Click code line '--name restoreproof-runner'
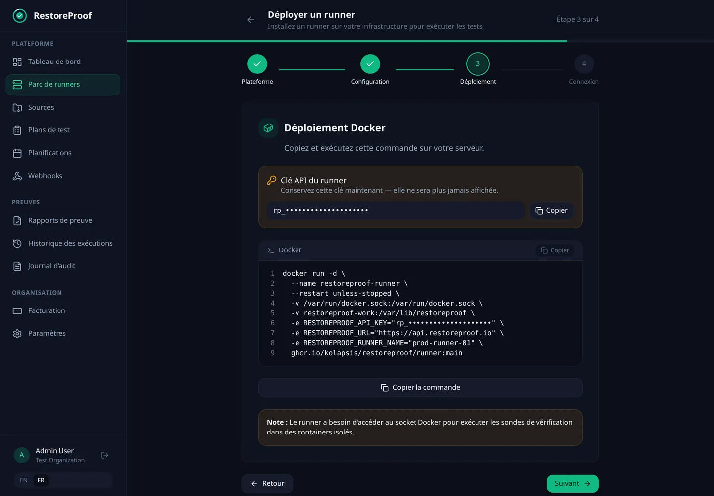This screenshot has width=714, height=496. [349, 284]
